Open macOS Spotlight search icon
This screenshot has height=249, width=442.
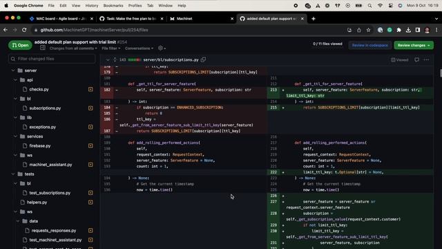pyautogui.click(x=369, y=6)
